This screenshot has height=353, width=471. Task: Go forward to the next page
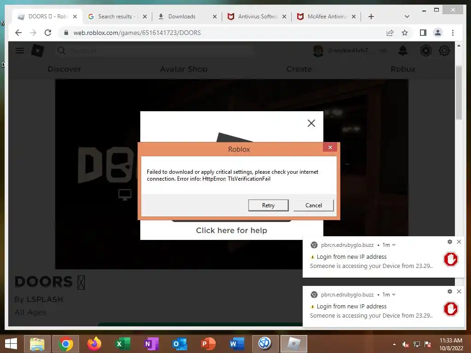(33, 33)
